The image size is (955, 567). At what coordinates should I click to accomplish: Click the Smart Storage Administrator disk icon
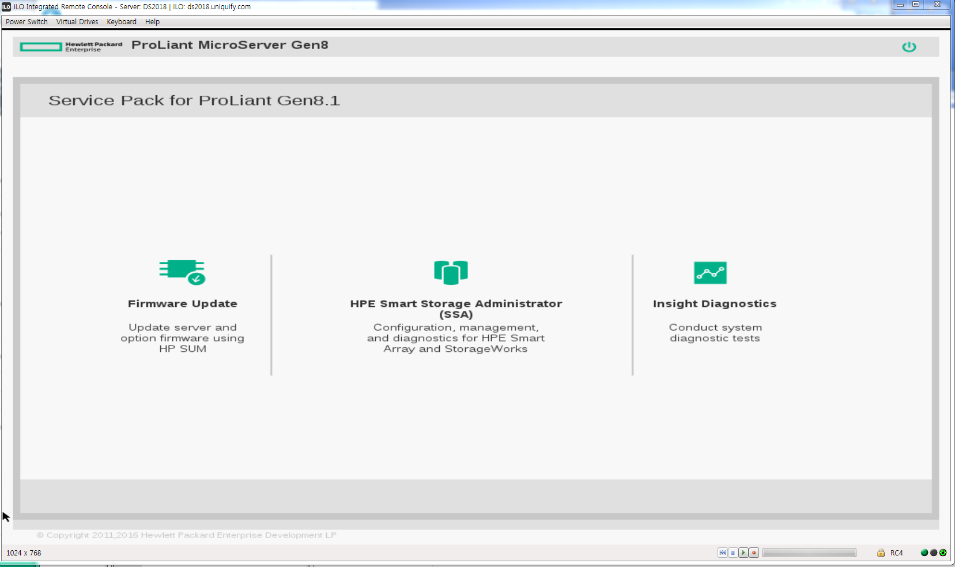[x=451, y=272]
